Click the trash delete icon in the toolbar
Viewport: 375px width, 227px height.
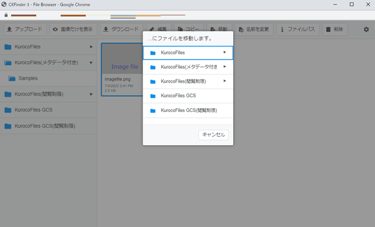click(x=328, y=29)
